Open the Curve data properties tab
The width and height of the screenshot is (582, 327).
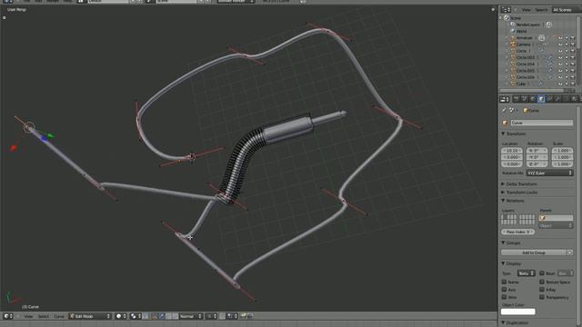pos(566,99)
